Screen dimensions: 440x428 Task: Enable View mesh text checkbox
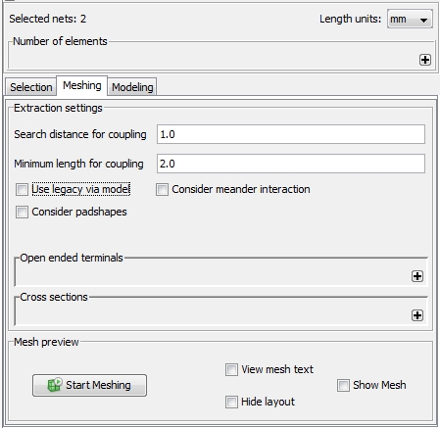click(231, 369)
